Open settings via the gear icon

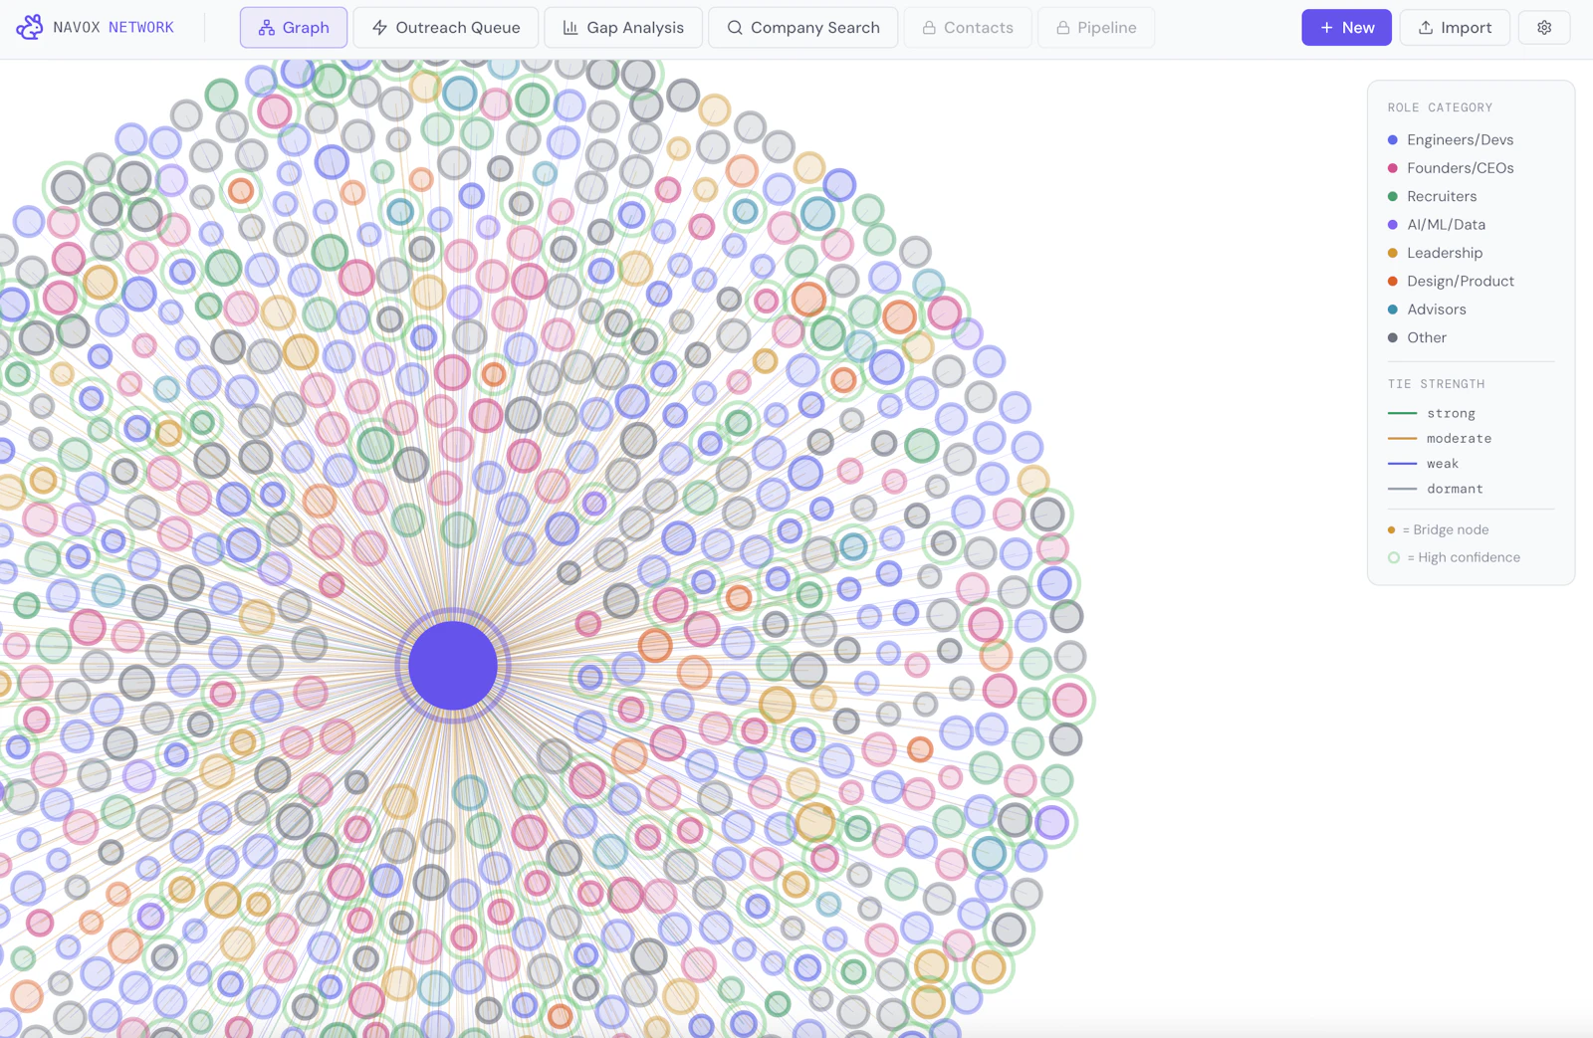tap(1544, 28)
